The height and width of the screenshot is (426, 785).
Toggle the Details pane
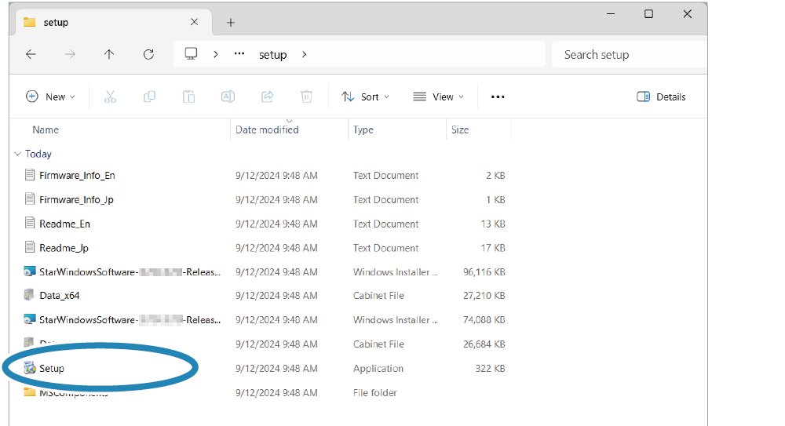pyautogui.click(x=661, y=96)
